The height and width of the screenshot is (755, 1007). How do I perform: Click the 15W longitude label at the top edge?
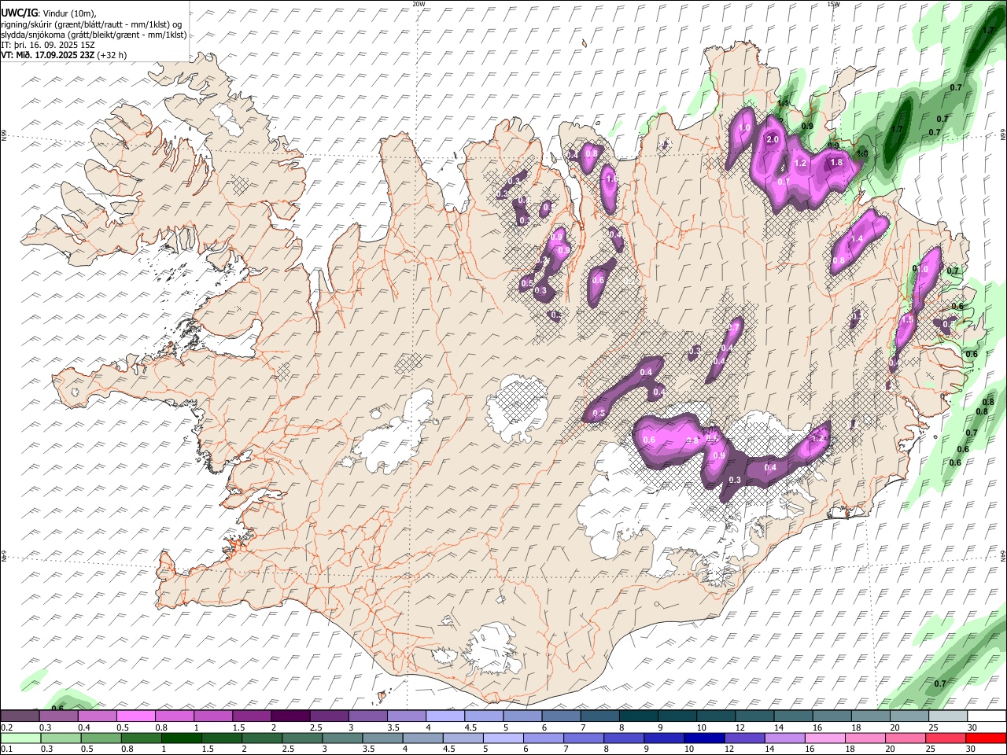[x=832, y=4]
